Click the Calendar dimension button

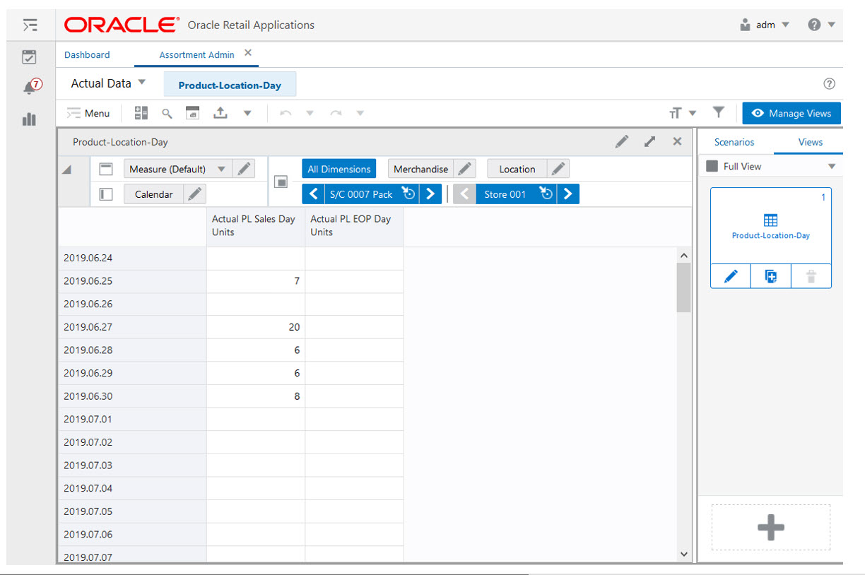pos(154,194)
